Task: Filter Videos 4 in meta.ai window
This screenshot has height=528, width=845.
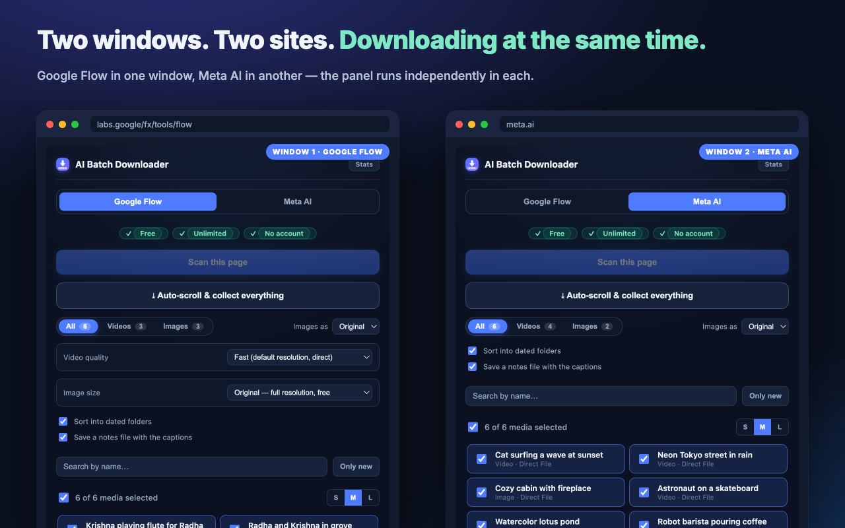Action: (x=536, y=327)
